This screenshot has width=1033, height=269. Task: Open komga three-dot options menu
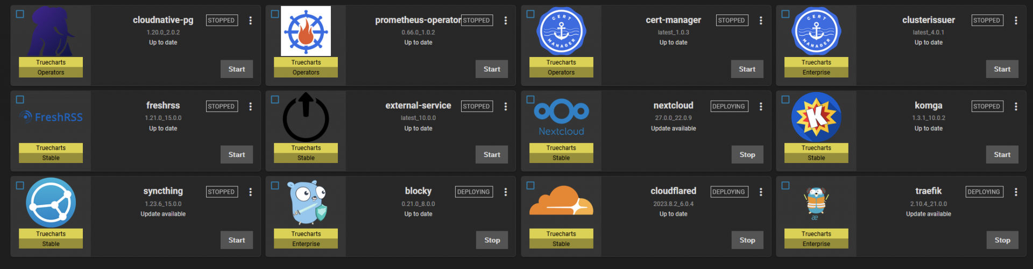point(1015,107)
